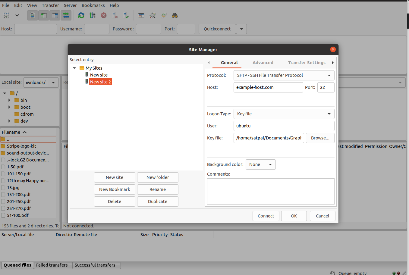Switch to the Advanced tab
Viewport: 409px width, 275px height.
tap(263, 63)
